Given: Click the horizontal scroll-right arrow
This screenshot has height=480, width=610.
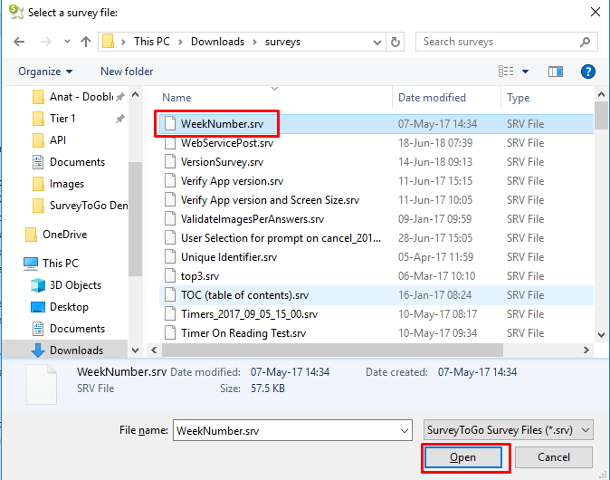Looking at the screenshot, I should pos(586,350).
